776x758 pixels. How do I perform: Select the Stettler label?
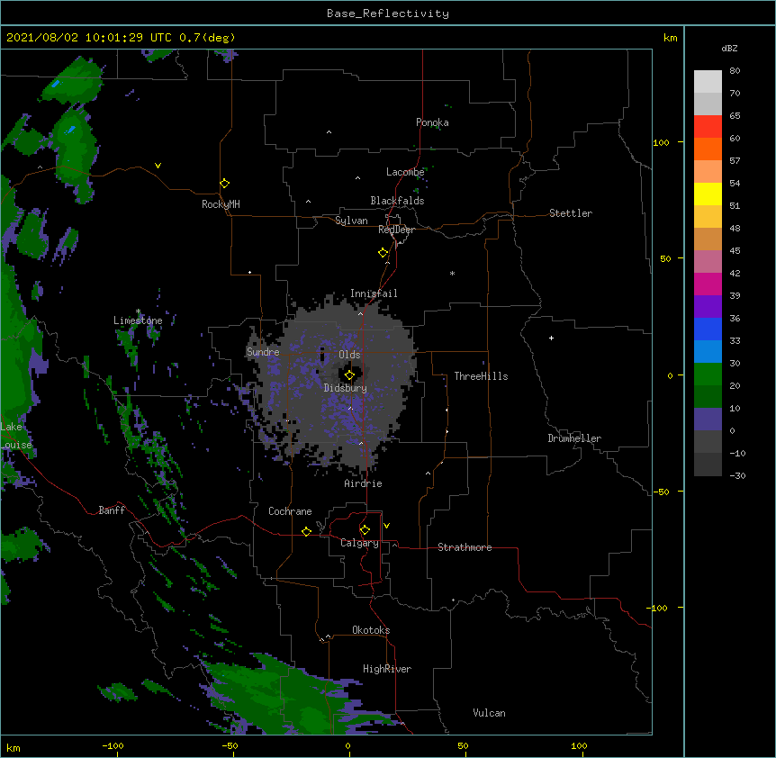[571, 213]
